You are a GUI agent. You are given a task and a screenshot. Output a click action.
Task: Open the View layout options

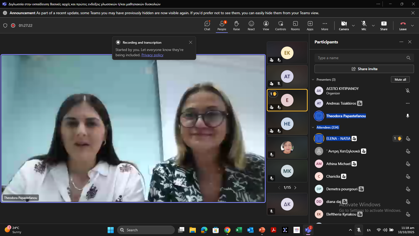coord(266,25)
